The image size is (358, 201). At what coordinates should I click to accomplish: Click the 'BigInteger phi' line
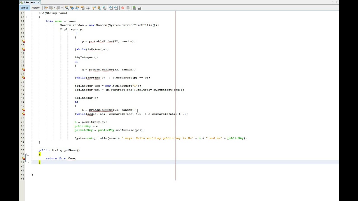click(129, 90)
